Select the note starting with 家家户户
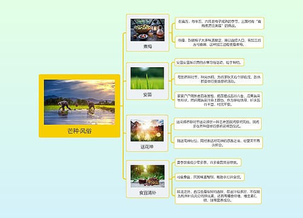This screenshot has width=303, height=218. (219, 100)
